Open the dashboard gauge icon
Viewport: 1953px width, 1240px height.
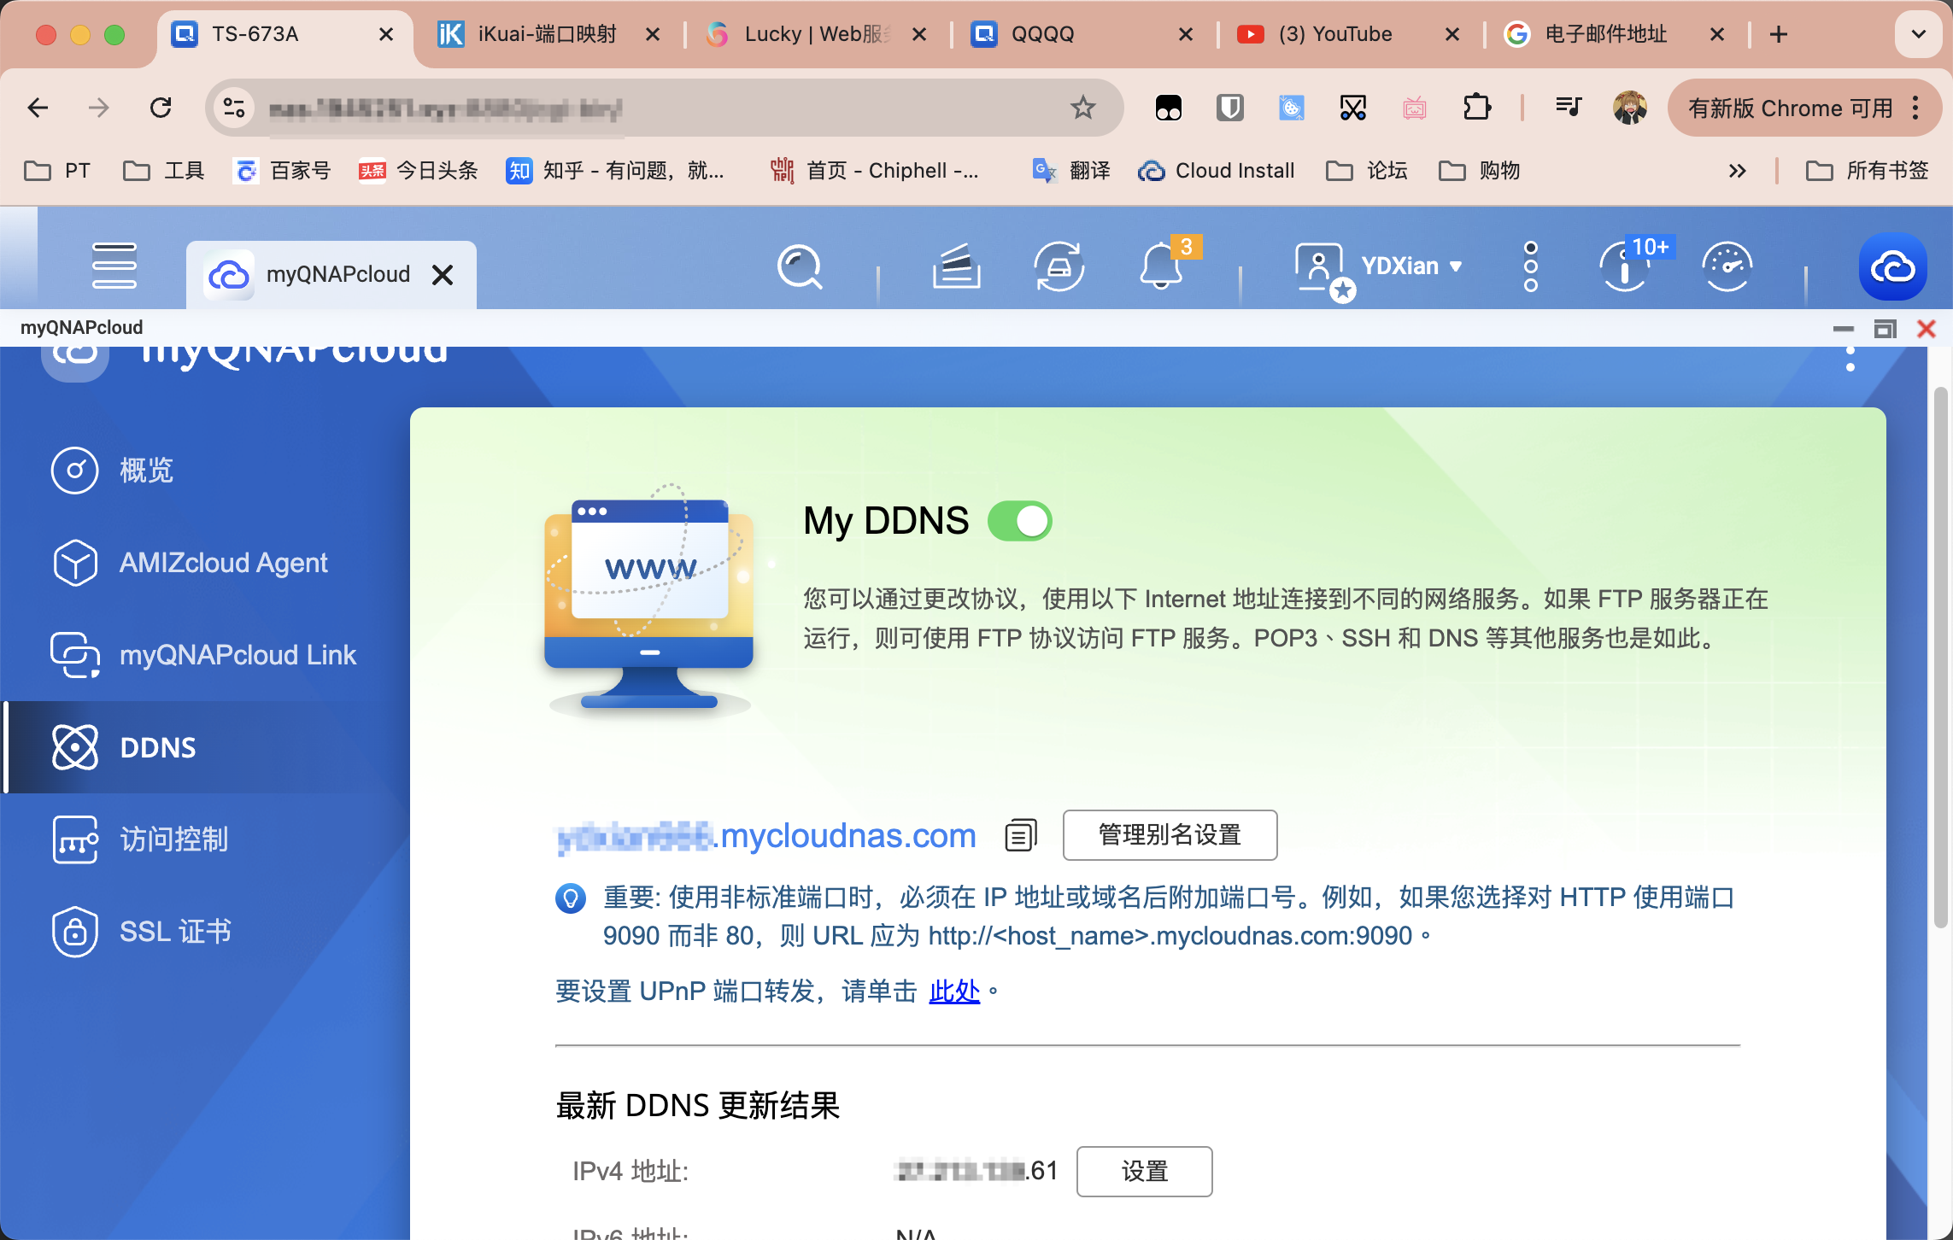click(x=1727, y=267)
